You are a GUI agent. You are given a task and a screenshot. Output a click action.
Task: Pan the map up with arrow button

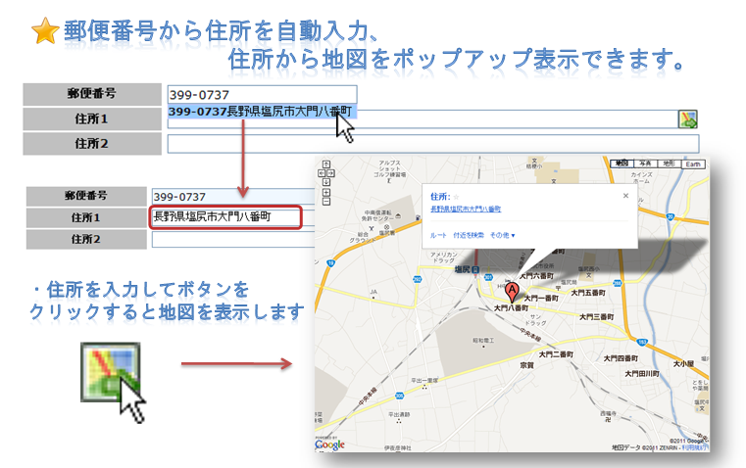tap(326, 164)
